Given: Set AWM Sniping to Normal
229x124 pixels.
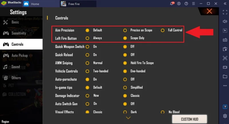Looking at the screenshot, I should point(87,63).
